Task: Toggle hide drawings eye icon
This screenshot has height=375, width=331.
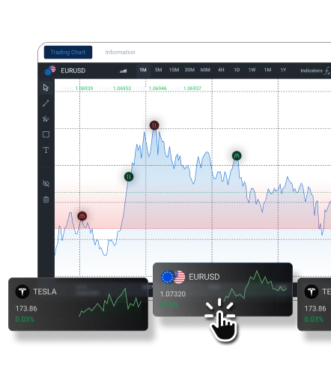Action: [x=46, y=184]
